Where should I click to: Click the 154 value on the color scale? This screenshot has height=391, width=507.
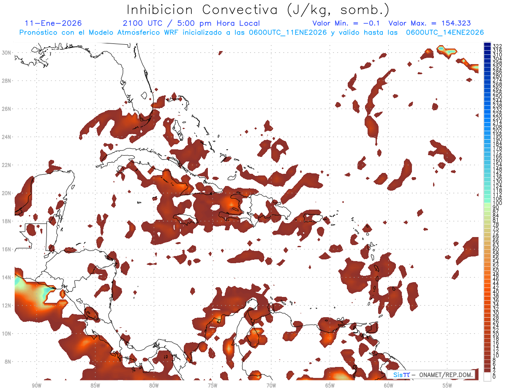click(x=497, y=165)
